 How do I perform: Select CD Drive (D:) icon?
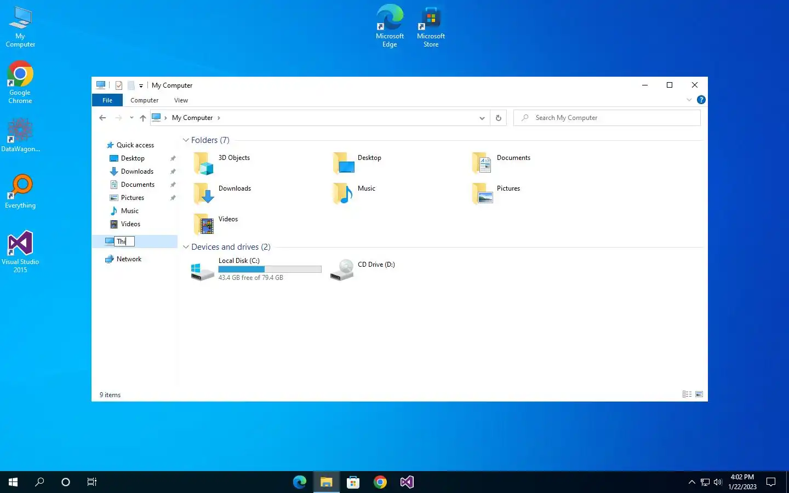point(342,270)
